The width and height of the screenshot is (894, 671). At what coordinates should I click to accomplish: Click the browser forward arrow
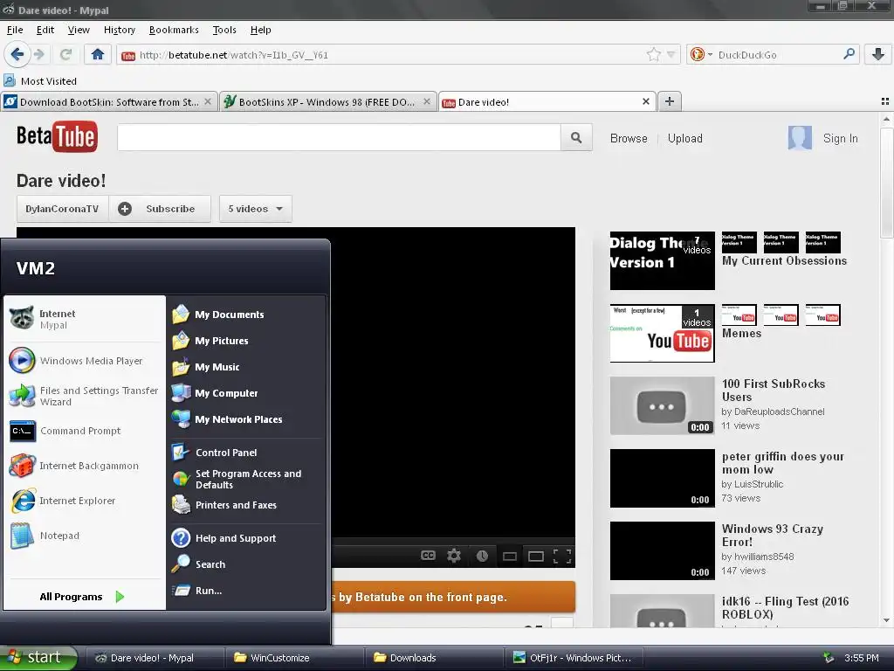tap(39, 54)
